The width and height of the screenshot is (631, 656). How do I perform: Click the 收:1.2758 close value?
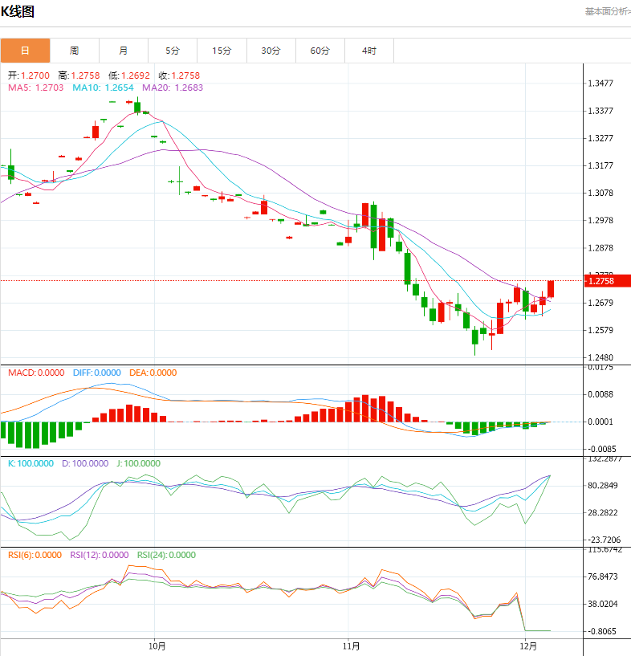coord(179,75)
